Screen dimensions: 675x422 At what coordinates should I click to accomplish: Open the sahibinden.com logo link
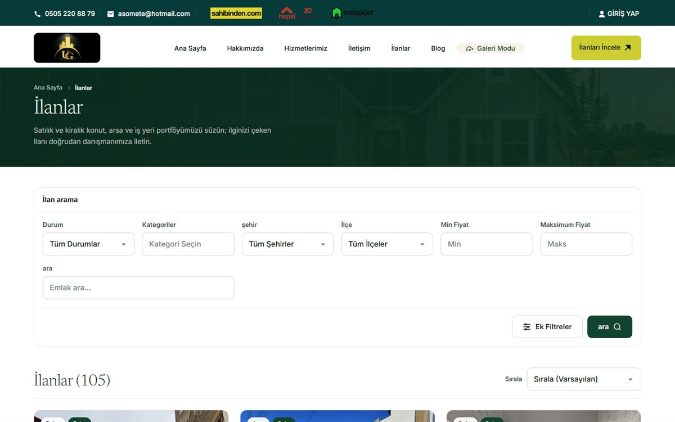click(x=236, y=13)
